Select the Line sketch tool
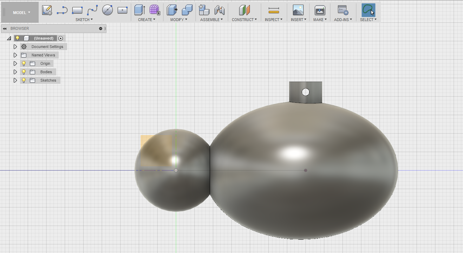This screenshot has height=253, width=463. click(62, 10)
